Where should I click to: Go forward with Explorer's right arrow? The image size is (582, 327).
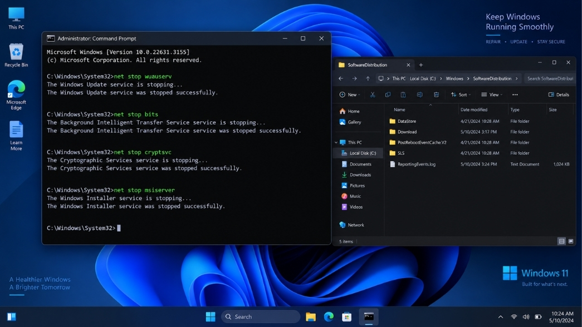[354, 78]
